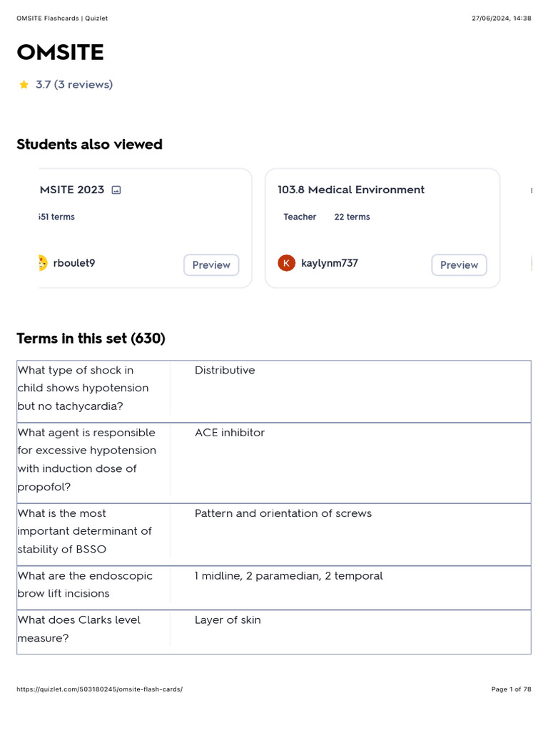Screen dimensions: 548x730
Task: Click rboulet9's emoji avatar
Action: coord(44,263)
